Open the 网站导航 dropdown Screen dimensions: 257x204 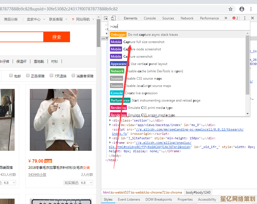[83, 19]
